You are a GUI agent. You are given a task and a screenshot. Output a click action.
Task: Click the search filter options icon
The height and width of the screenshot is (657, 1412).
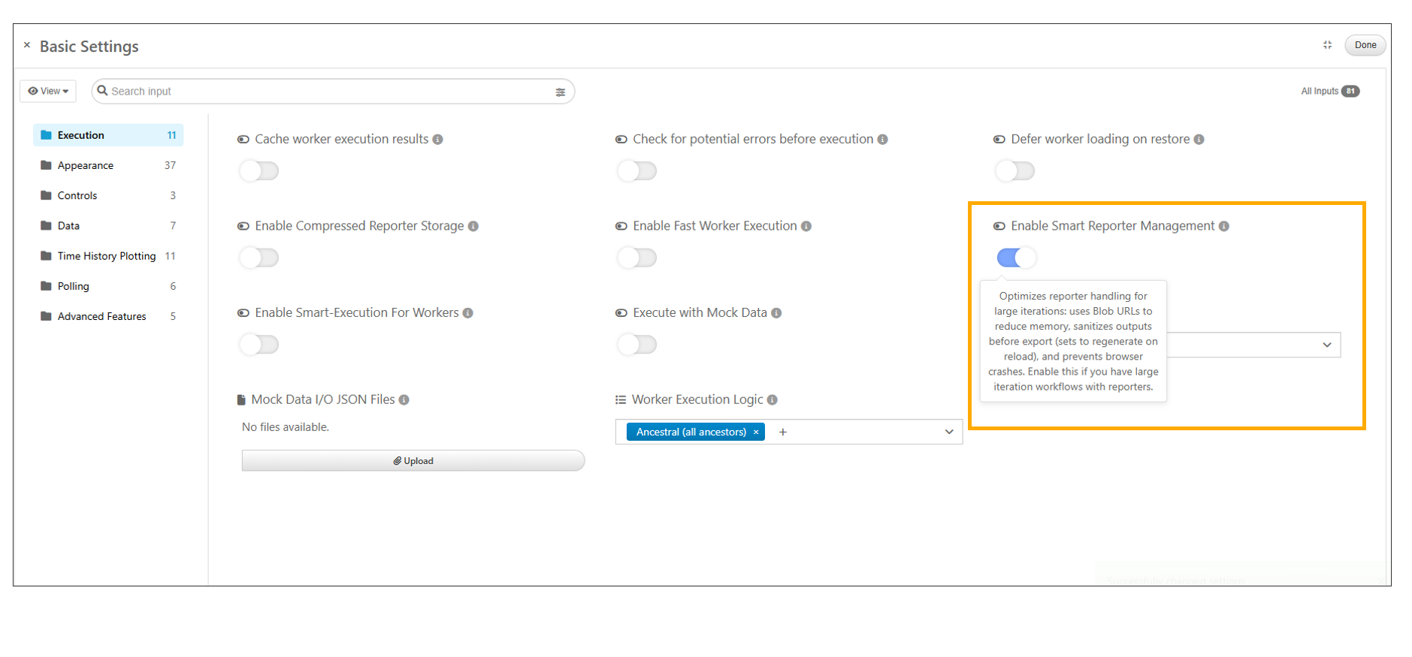560,92
